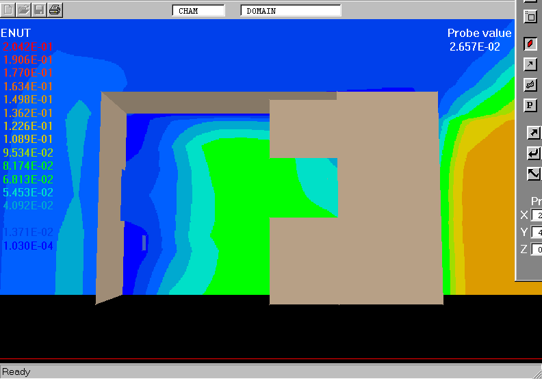
Task: Click the 2.042E-01 red legend value
Action: (28, 47)
